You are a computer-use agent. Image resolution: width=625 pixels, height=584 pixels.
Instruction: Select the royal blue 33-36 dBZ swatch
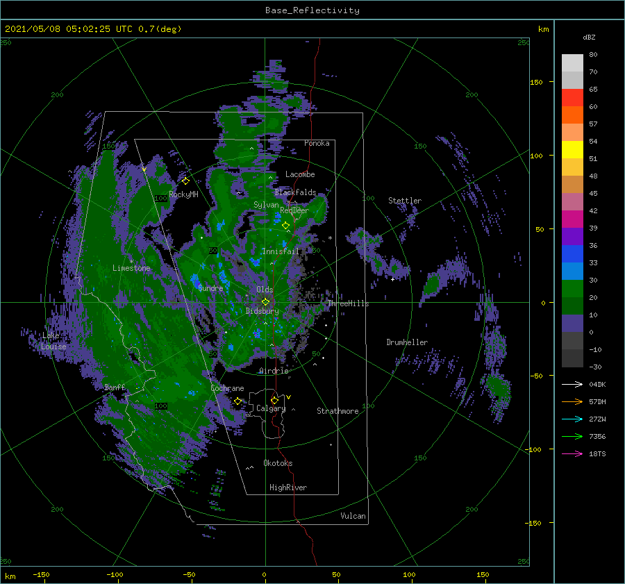point(572,254)
